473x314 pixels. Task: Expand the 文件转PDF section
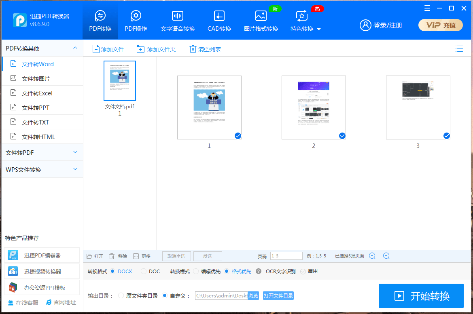coord(42,152)
